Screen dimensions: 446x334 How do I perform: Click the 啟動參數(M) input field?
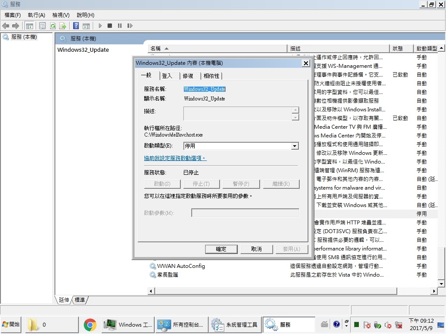tap(245, 213)
